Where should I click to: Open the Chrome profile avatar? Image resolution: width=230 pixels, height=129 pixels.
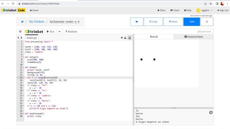222,4
